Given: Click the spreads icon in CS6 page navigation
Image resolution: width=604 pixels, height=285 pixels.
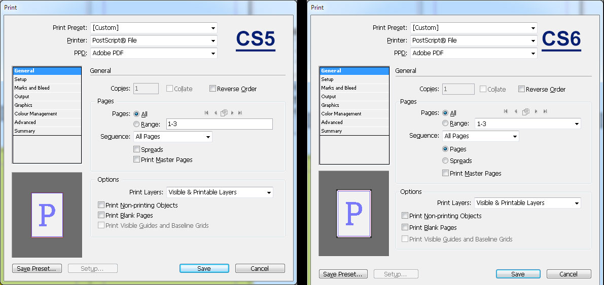Looking at the screenshot, I should click(x=526, y=111).
